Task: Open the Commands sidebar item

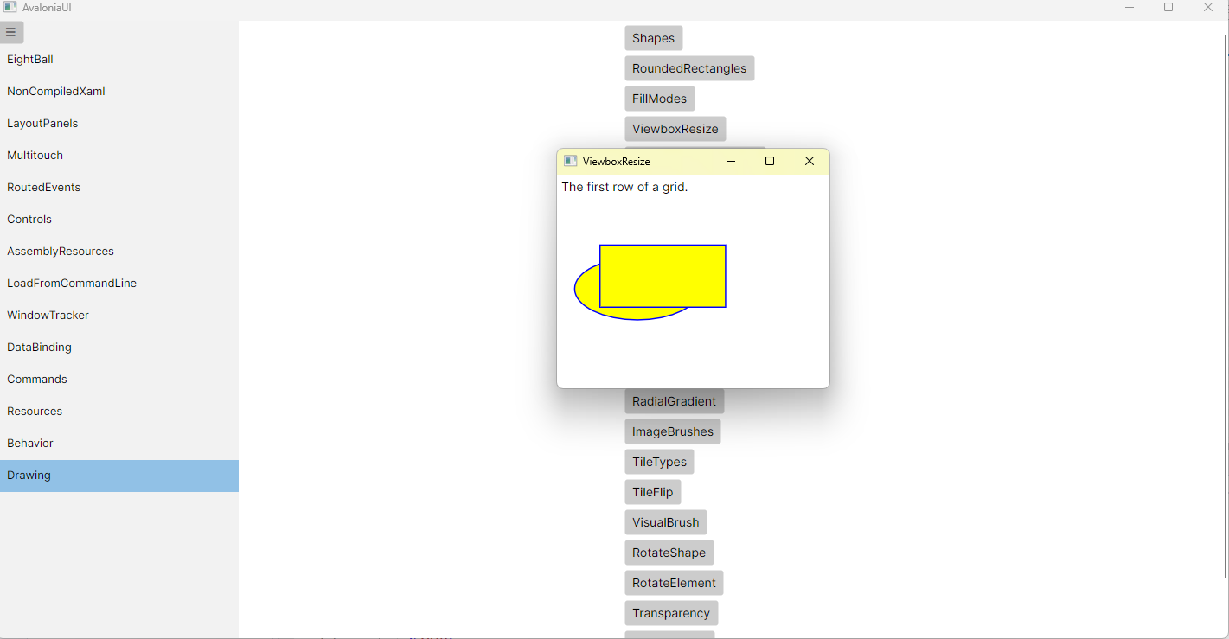Action: [119, 380]
